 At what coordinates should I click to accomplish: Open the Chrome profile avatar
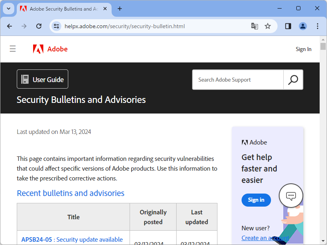click(x=303, y=26)
